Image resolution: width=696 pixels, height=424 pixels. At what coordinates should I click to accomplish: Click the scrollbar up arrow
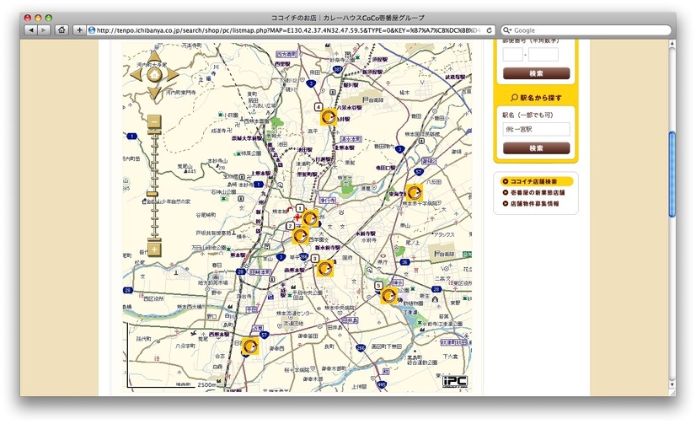pyautogui.click(x=672, y=44)
